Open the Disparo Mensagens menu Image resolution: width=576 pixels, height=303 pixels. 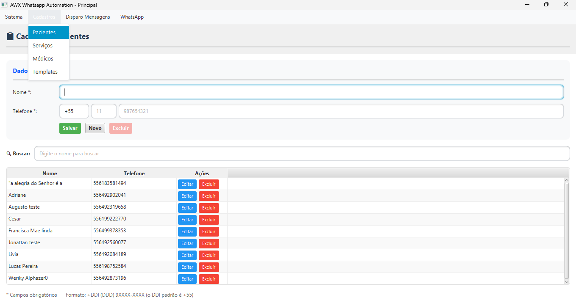[x=88, y=17]
